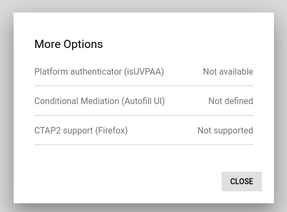Click the divider below CTAP2 support row
This screenshot has width=287, height=212.
click(x=144, y=145)
